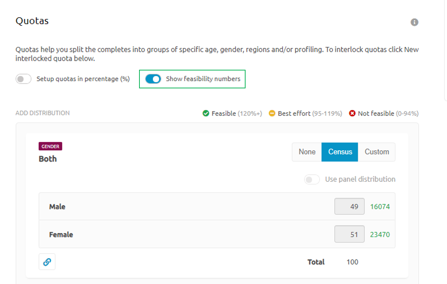Image resolution: width=447 pixels, height=284 pixels.
Task: Click the info icon beside Quotas heading
Action: click(414, 22)
